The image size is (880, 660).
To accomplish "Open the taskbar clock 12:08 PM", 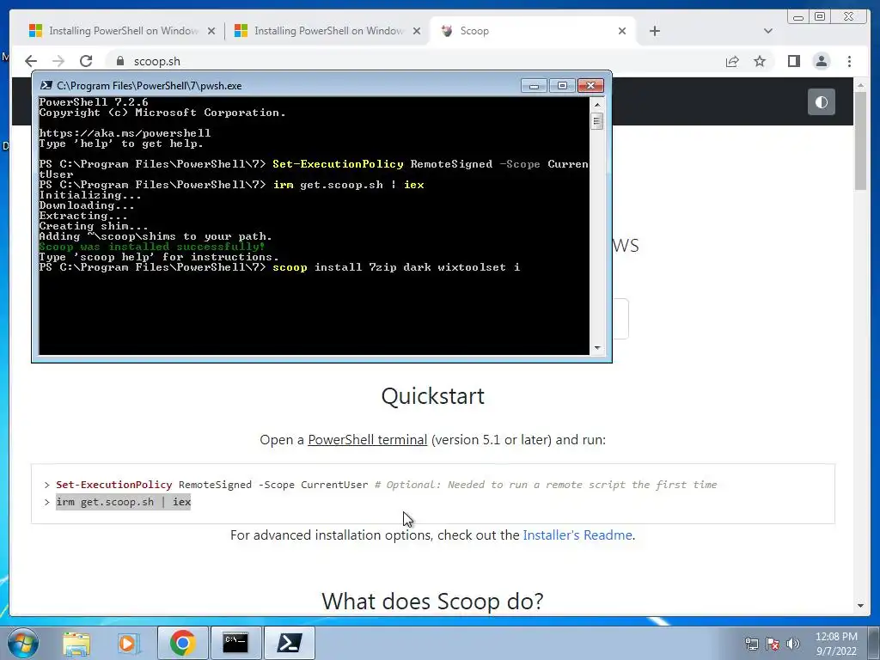I will 836,644.
